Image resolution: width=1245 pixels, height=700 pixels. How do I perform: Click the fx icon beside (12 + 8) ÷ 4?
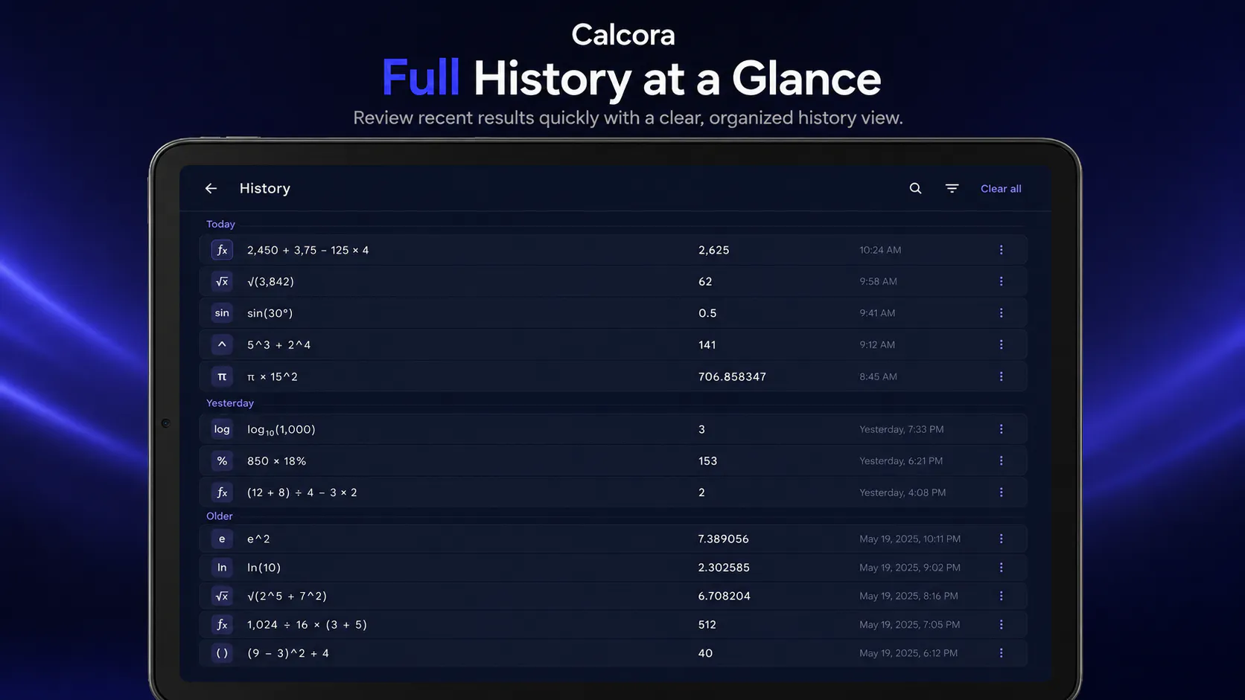point(222,492)
